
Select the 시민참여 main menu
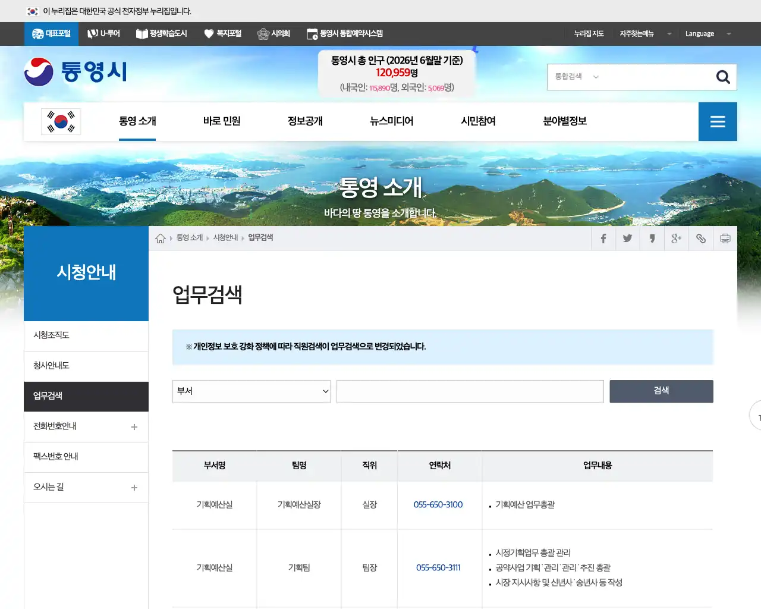point(478,121)
